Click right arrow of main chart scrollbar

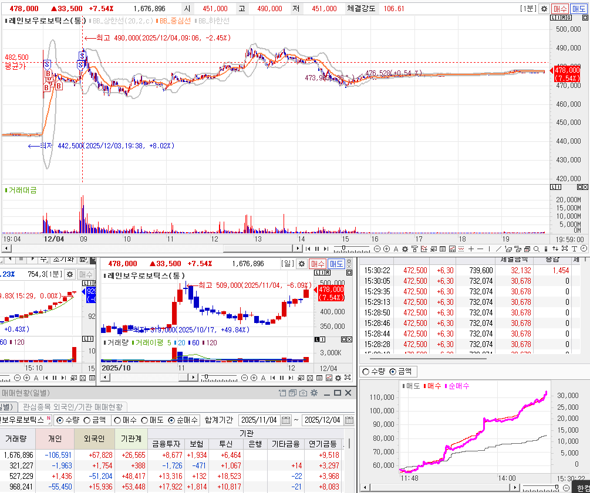[x=298, y=249]
